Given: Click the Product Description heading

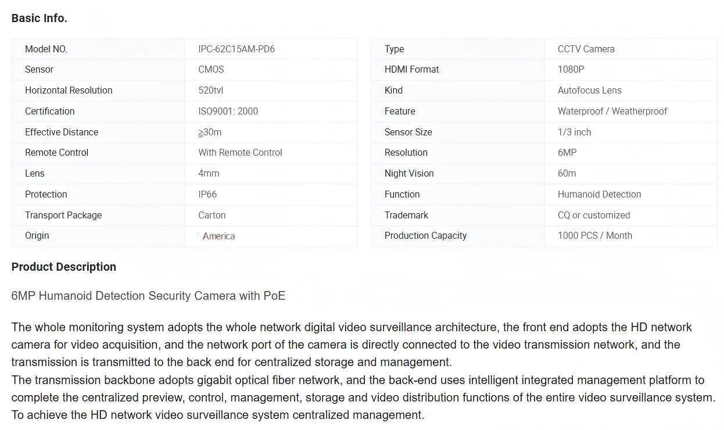Looking at the screenshot, I should 64,267.
